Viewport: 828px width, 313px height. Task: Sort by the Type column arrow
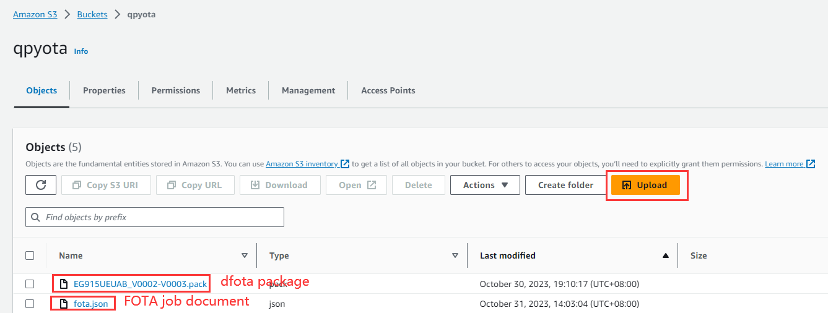tap(455, 255)
